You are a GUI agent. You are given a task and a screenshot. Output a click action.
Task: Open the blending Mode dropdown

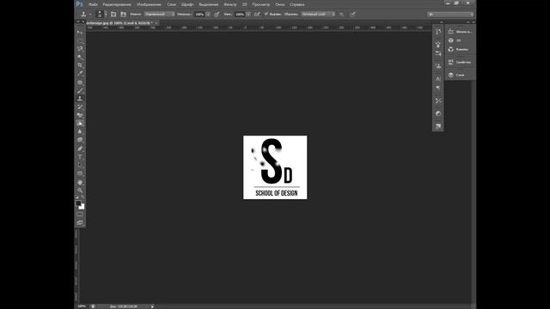pos(160,14)
